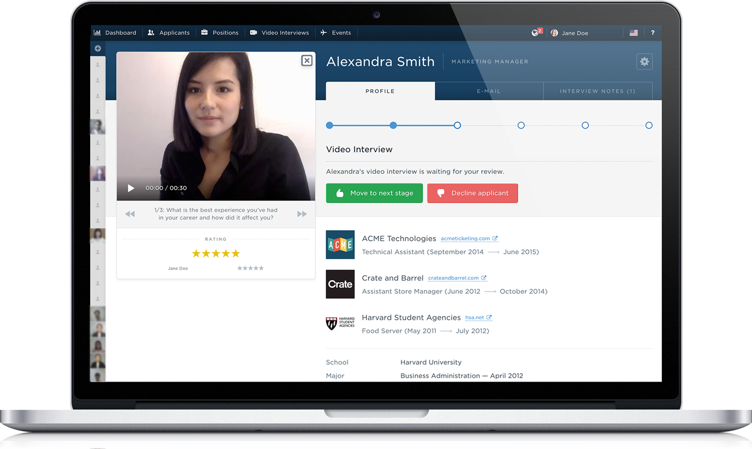Viewport: 752px width, 449px height.
Task: Click Alexandra Smith name heading
Action: [x=381, y=62]
